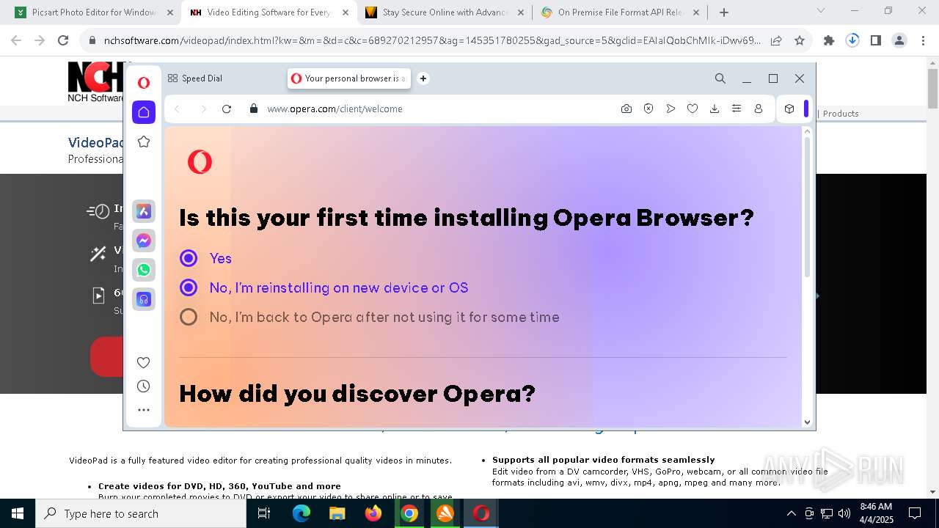
Task: Open Task View on the taskbar
Action: point(264,513)
